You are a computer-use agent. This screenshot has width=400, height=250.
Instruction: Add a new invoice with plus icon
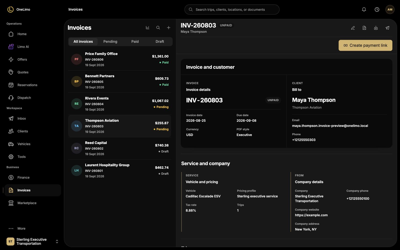pyautogui.click(x=168, y=28)
